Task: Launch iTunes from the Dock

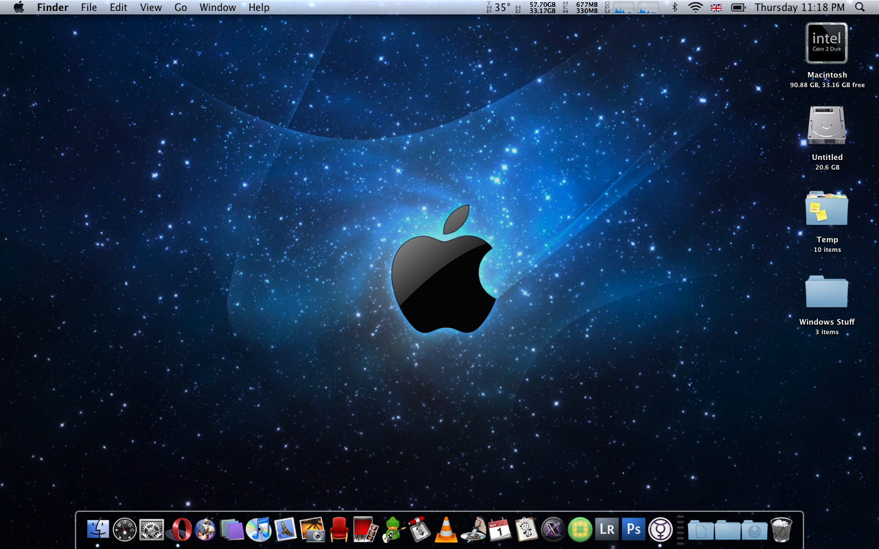Action: (259, 529)
